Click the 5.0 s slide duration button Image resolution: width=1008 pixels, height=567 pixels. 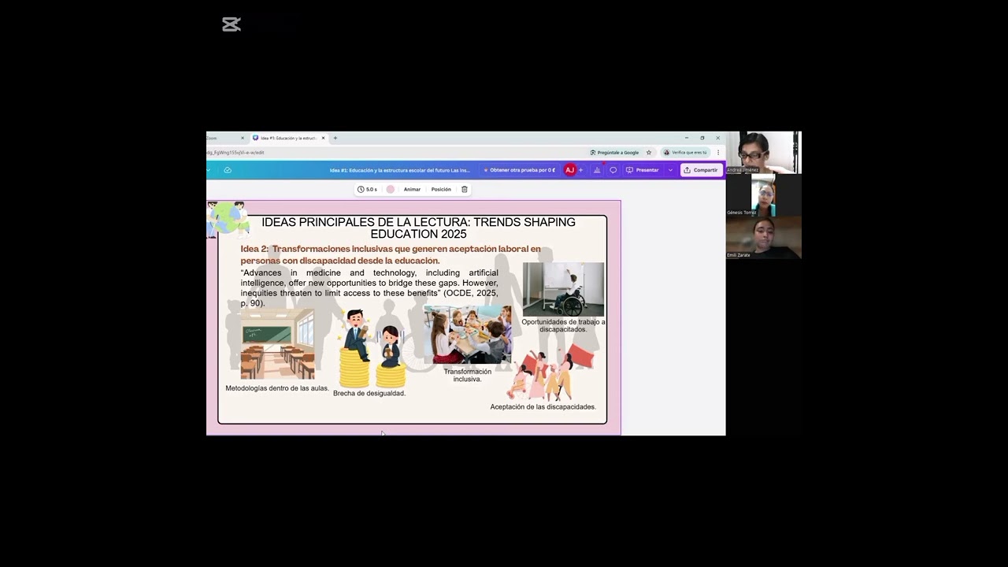[367, 189]
